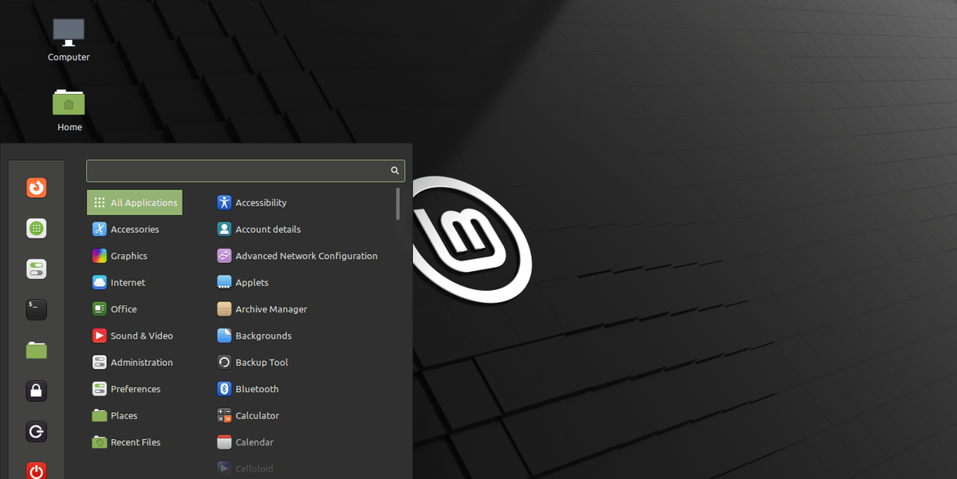Select the All Applications category
Screen dimensions: 957x479
pos(135,202)
